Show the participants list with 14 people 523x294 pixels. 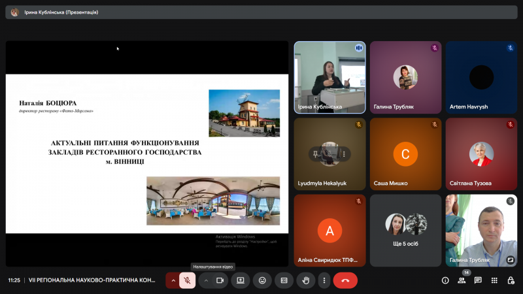[x=462, y=280]
